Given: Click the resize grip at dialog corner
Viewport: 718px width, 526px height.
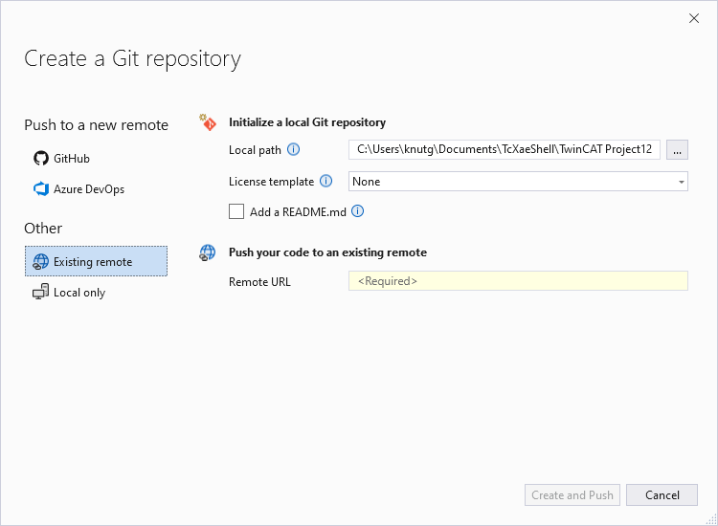Looking at the screenshot, I should click(711, 519).
